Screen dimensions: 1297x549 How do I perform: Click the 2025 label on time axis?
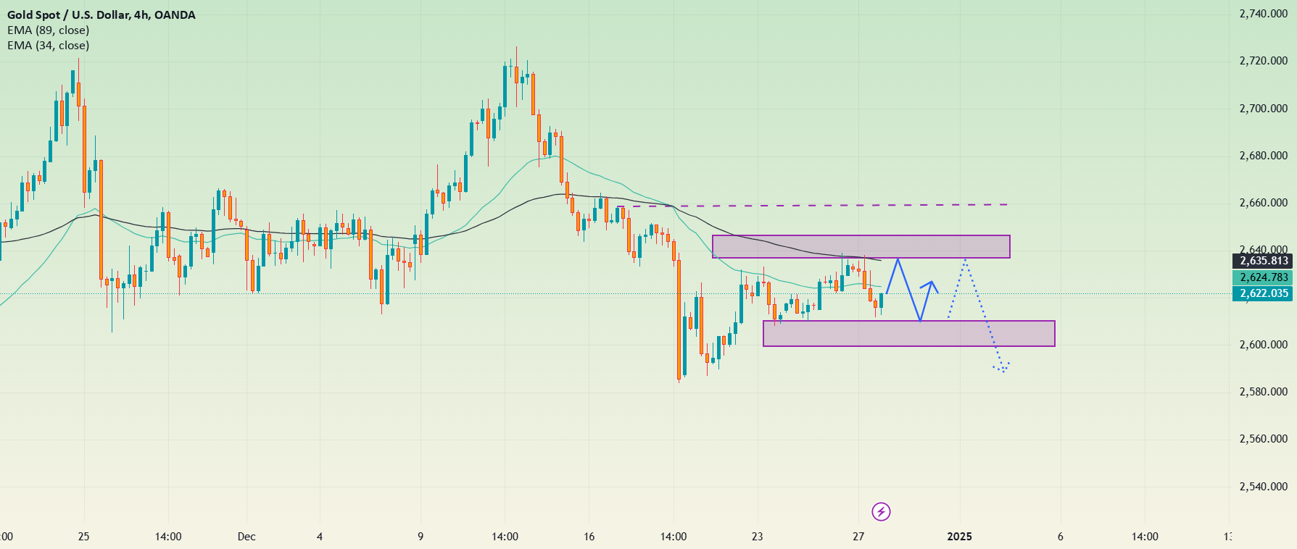click(x=959, y=537)
